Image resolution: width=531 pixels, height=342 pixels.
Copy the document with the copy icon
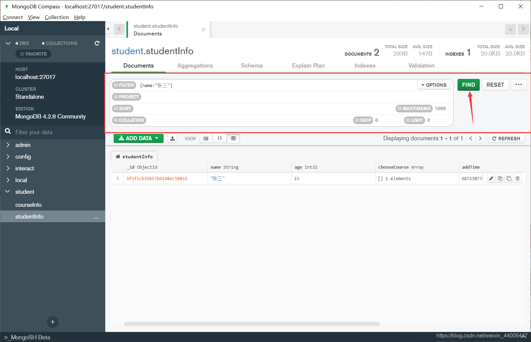500,178
